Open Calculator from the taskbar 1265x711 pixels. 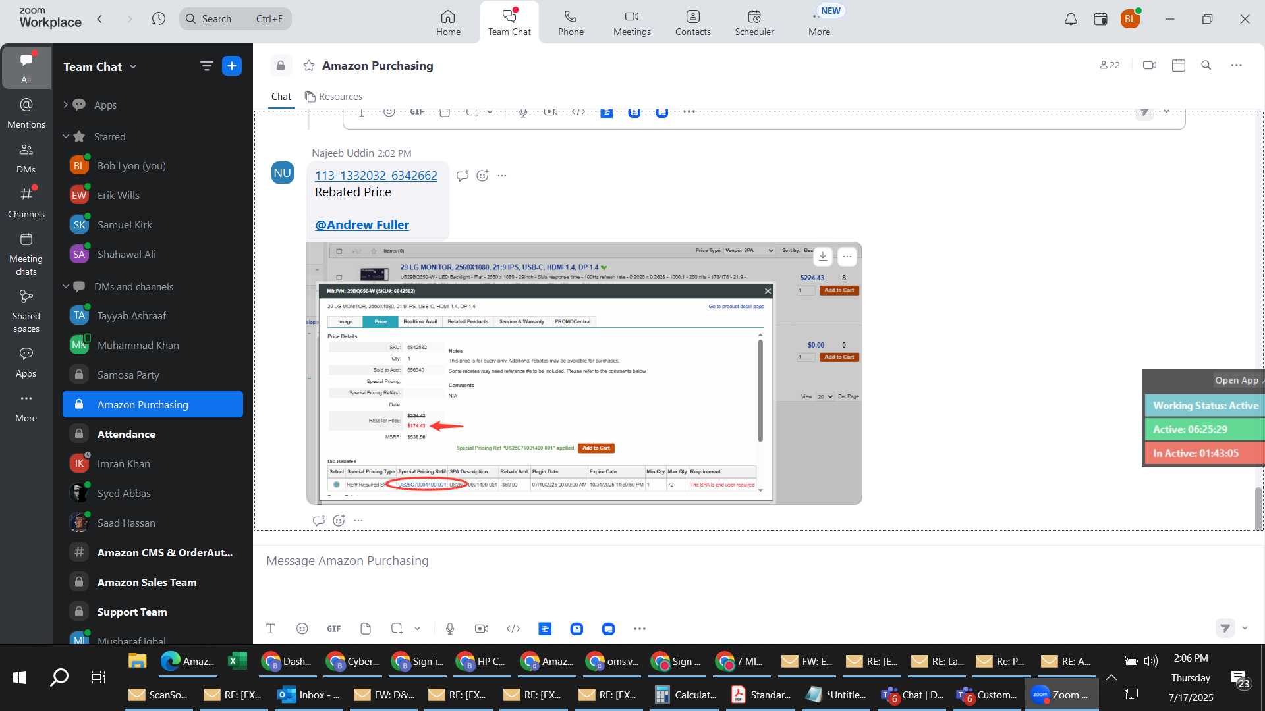point(686,695)
